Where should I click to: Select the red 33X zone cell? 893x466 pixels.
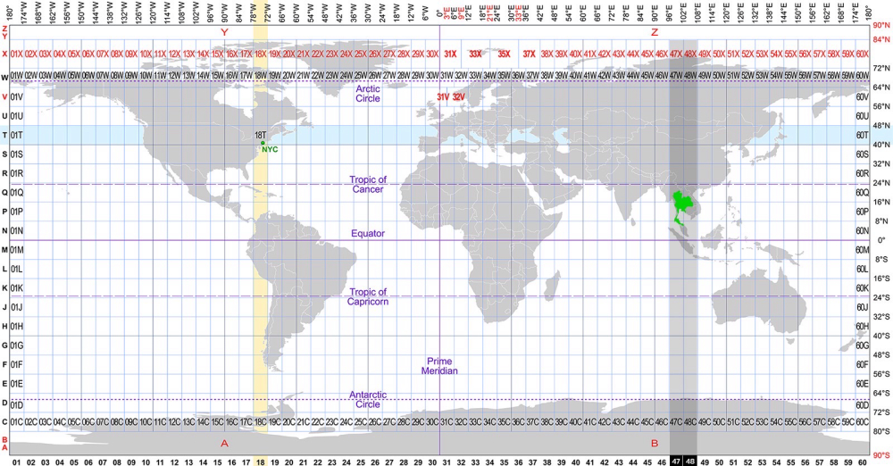[475, 54]
